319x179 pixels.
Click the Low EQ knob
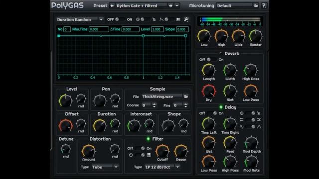tap(204, 36)
